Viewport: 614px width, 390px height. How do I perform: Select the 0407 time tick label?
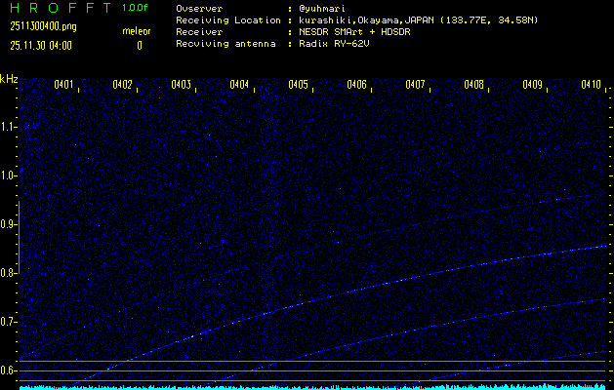point(416,85)
